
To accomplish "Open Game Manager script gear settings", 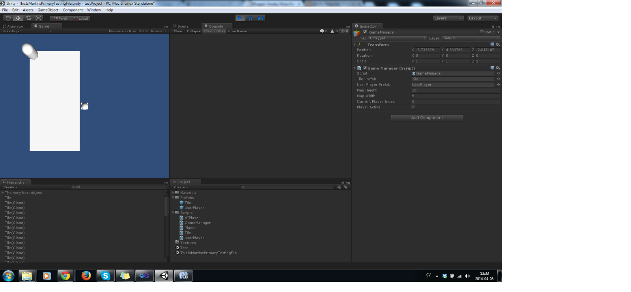I will point(498,68).
